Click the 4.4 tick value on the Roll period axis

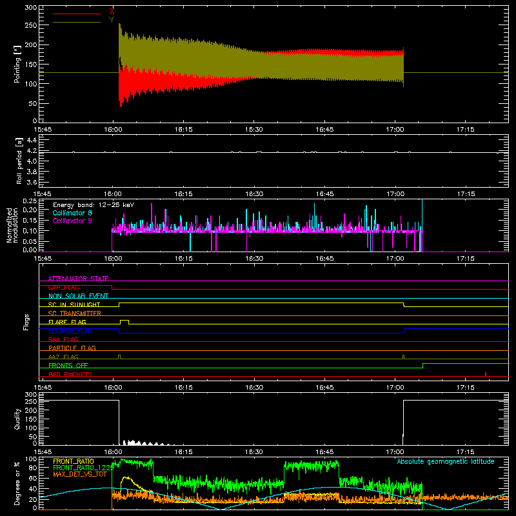(x=31, y=140)
